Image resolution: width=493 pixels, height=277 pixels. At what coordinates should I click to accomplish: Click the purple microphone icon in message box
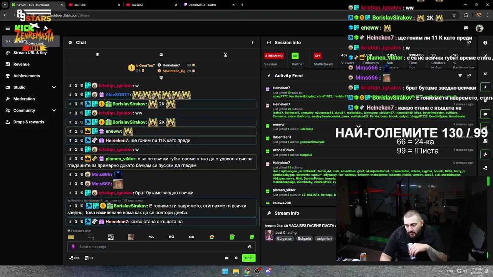[73, 247]
